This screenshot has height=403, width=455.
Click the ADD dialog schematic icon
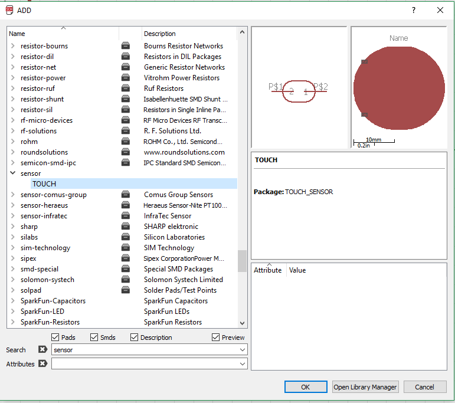click(x=9, y=10)
